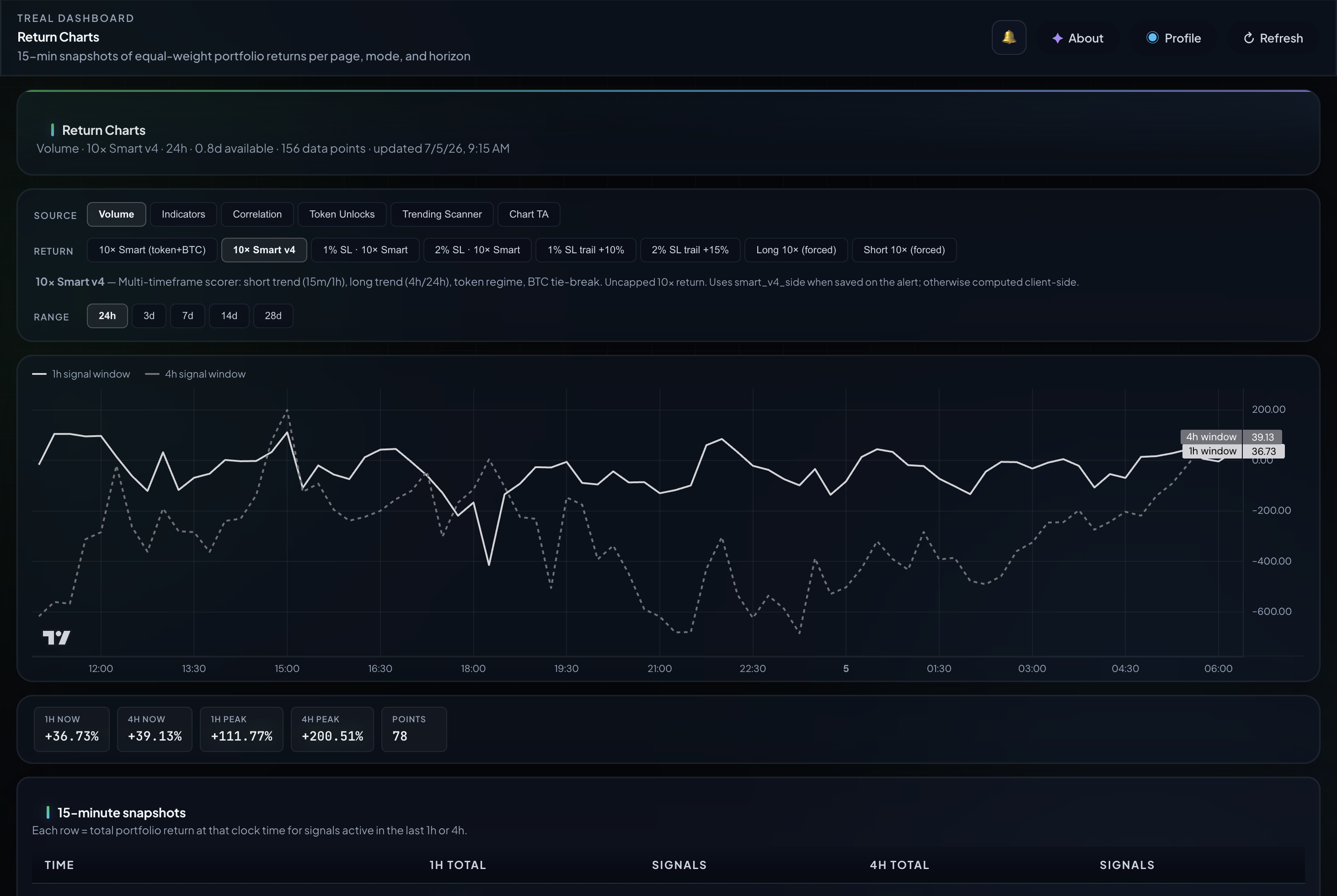Viewport: 1337px width, 896px height.
Task: Set range to 7d
Action: (187, 316)
